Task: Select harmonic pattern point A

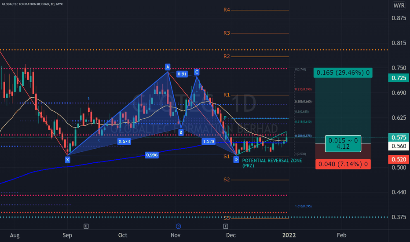Action: [168, 67]
